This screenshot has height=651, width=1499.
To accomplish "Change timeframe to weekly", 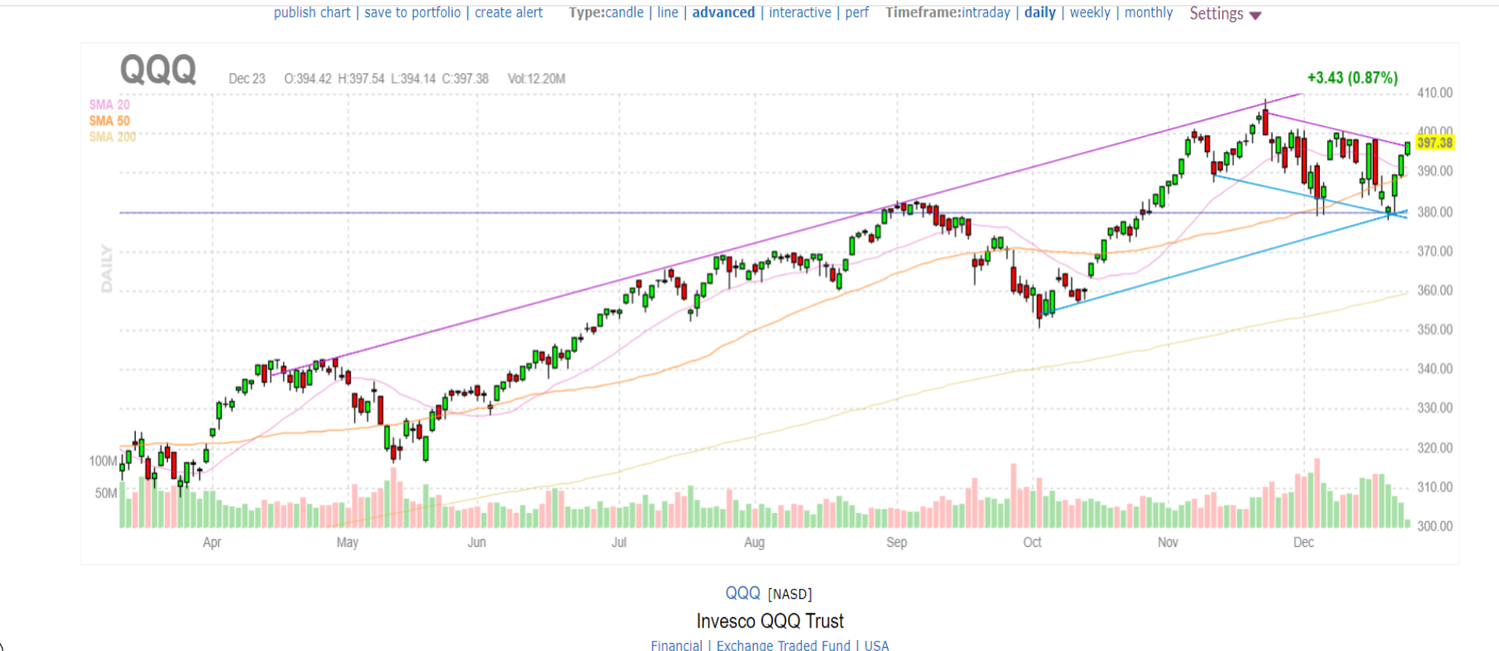I will click(x=1090, y=13).
